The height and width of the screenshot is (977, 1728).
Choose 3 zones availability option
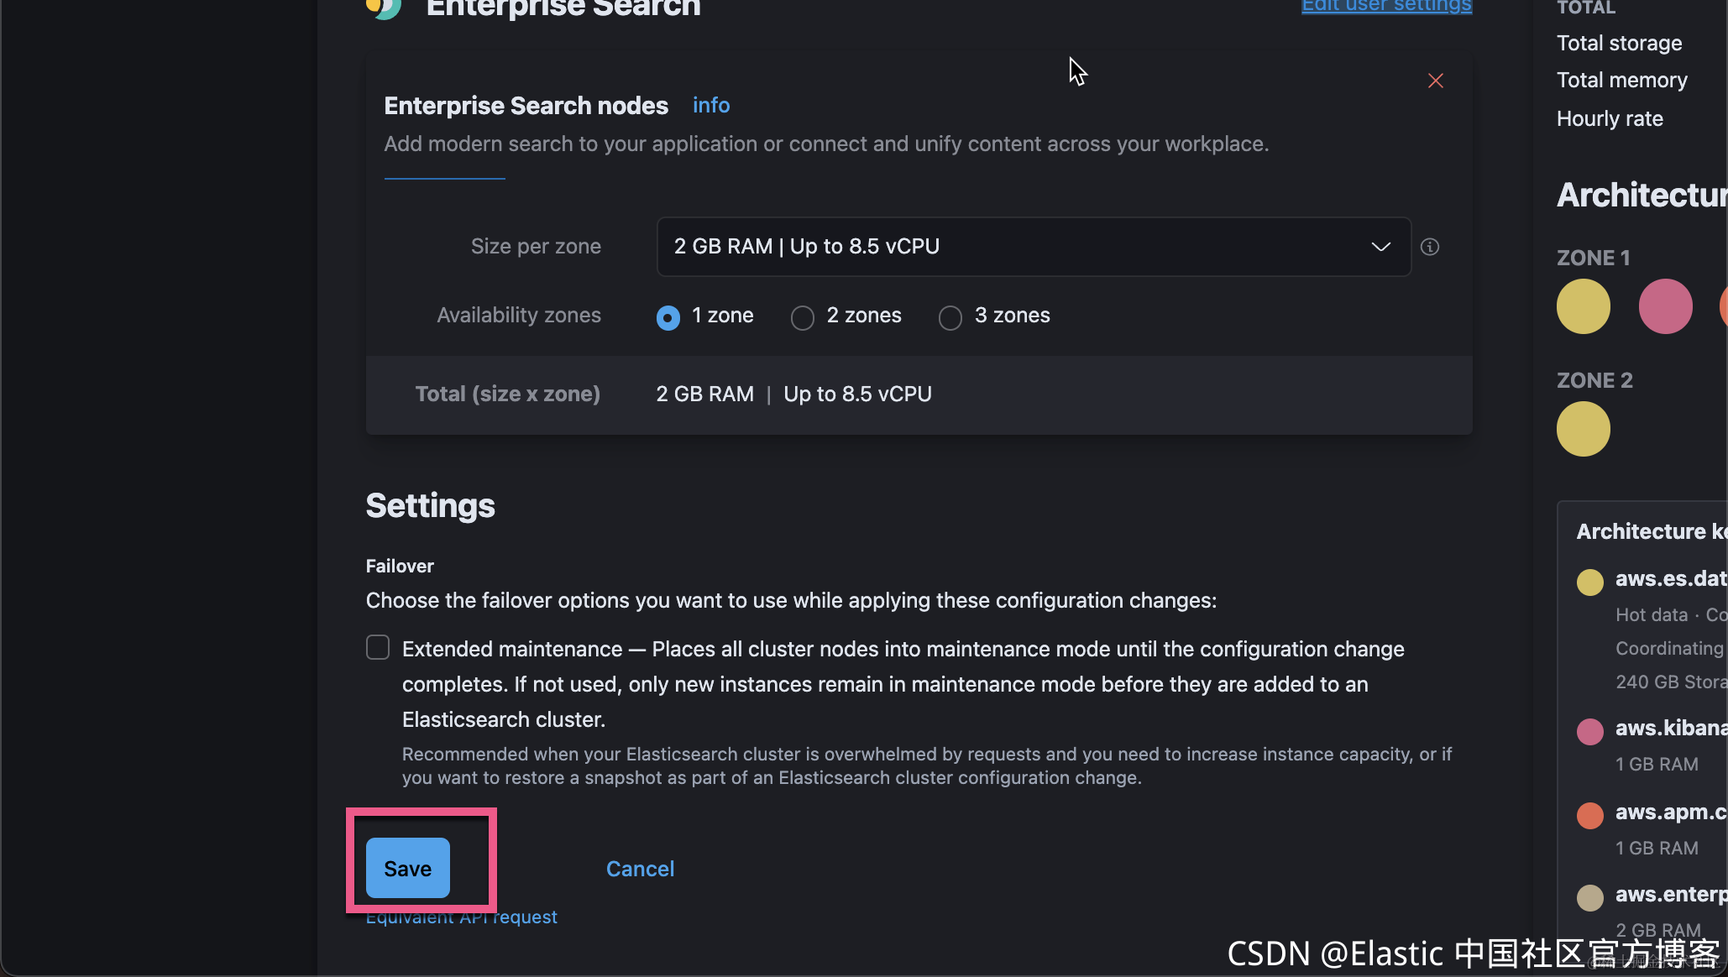click(x=950, y=317)
